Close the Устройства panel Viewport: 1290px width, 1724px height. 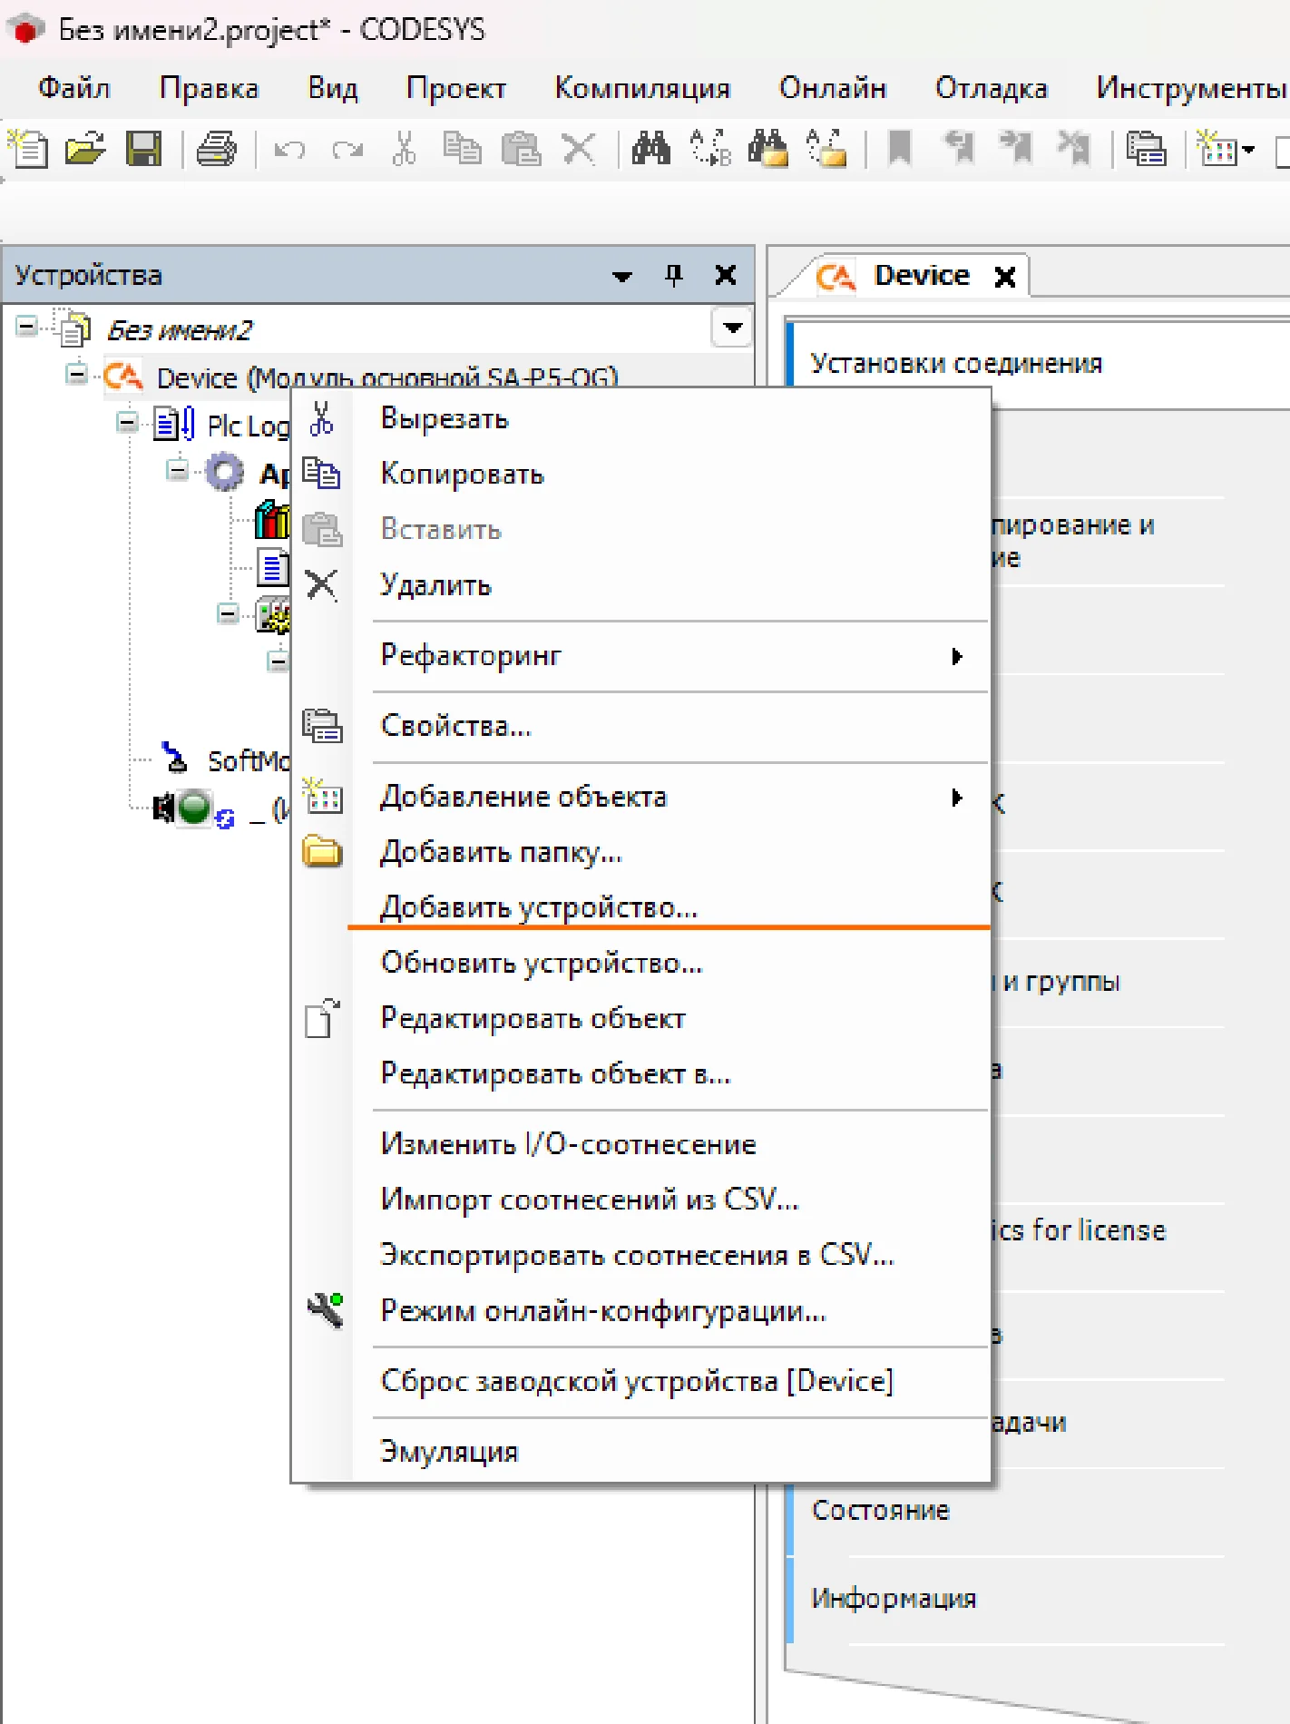(x=726, y=275)
